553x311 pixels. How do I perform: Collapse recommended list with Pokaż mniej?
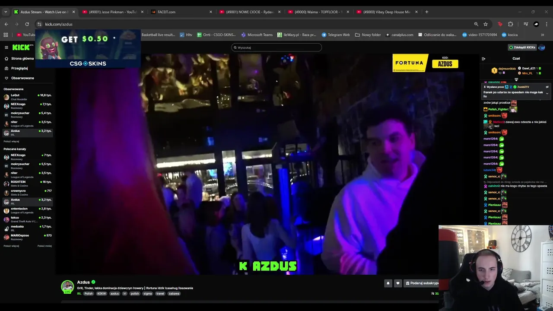coord(44,246)
